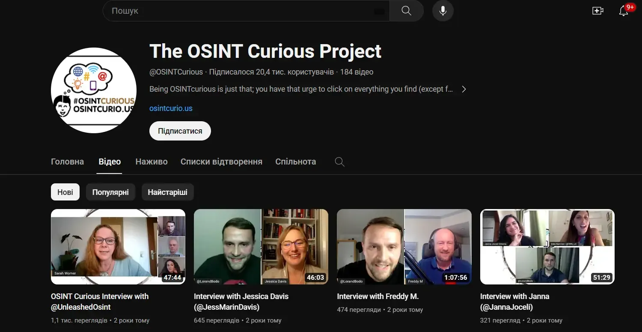Play the UnleashedOsint interview thumbnail
Viewport: 642px width, 332px height.
(118, 247)
